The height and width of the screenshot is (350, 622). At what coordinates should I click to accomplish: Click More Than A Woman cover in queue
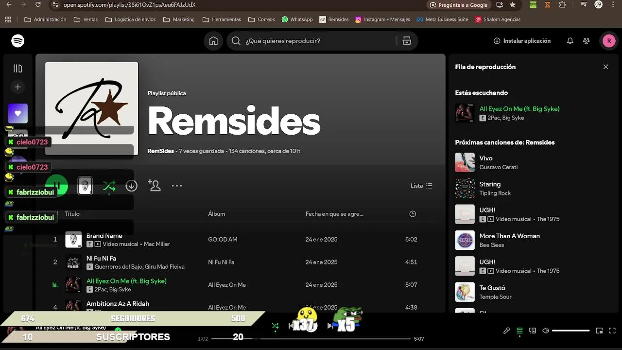465,240
